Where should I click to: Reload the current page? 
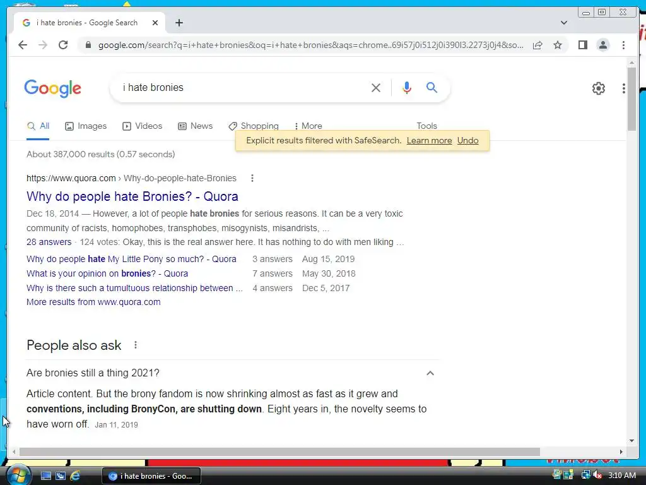pos(63,45)
